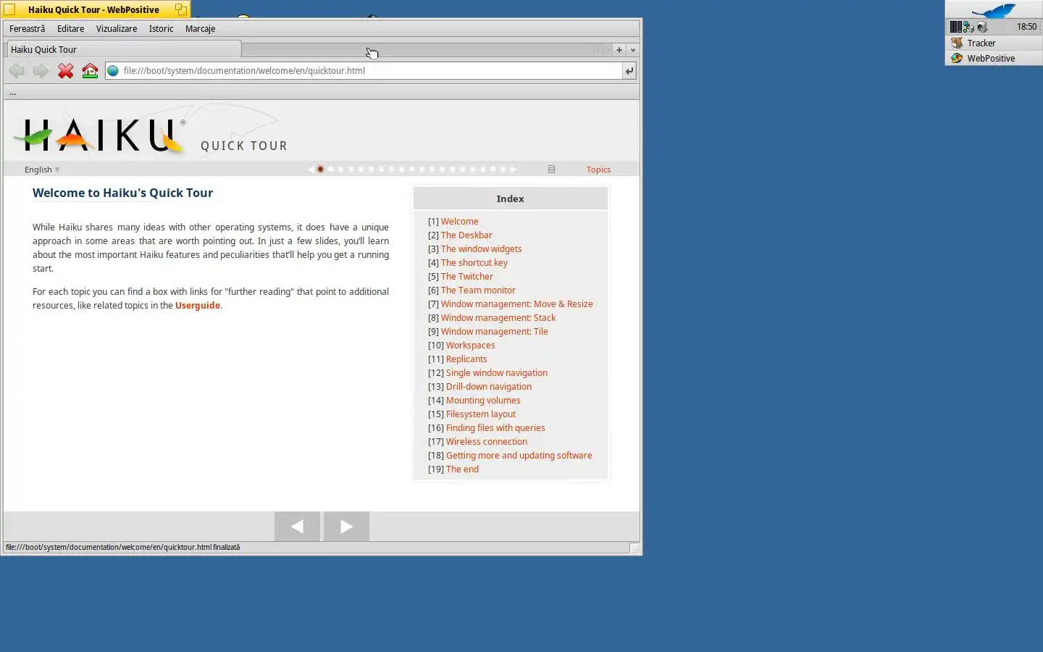Click the Tracker entry in the Deskbar
This screenshot has height=652, width=1043.
click(x=994, y=43)
